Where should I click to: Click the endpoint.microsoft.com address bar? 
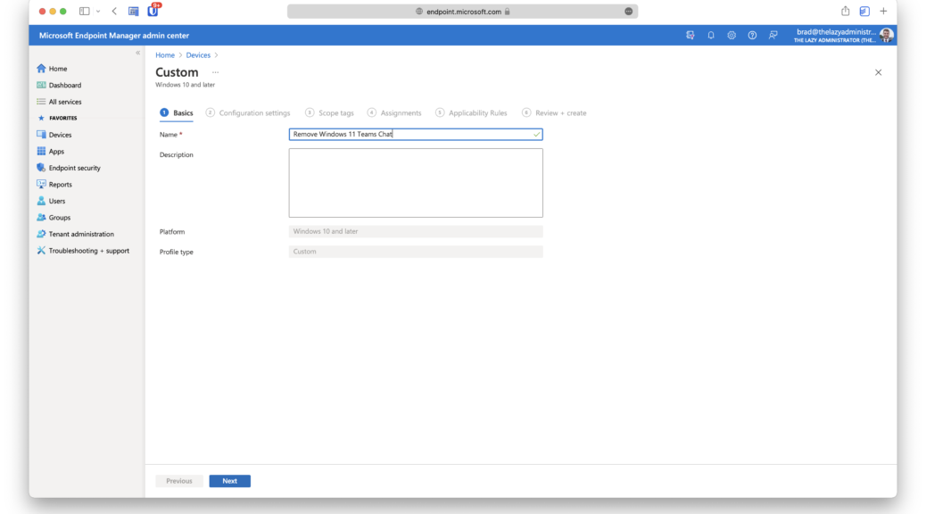click(462, 12)
